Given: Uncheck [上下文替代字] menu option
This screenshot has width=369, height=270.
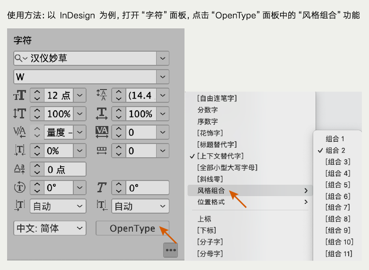Looking at the screenshot, I should click(x=220, y=156).
